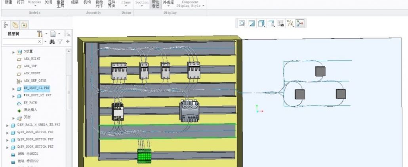Select 线轴 标识231 spool entry
The height and width of the screenshot is (167, 408).
click(x=28, y=154)
